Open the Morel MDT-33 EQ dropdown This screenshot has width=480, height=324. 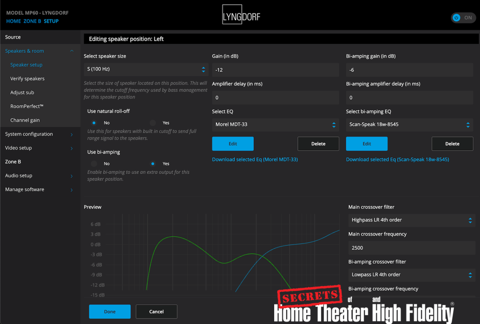pyautogui.click(x=275, y=125)
